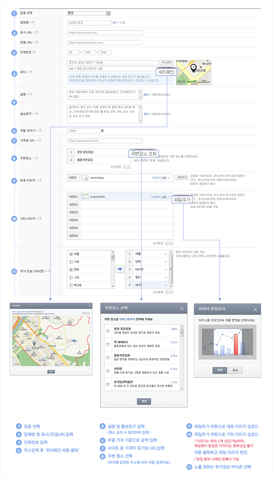Uncheck the 커플 checkbox

tap(71, 254)
